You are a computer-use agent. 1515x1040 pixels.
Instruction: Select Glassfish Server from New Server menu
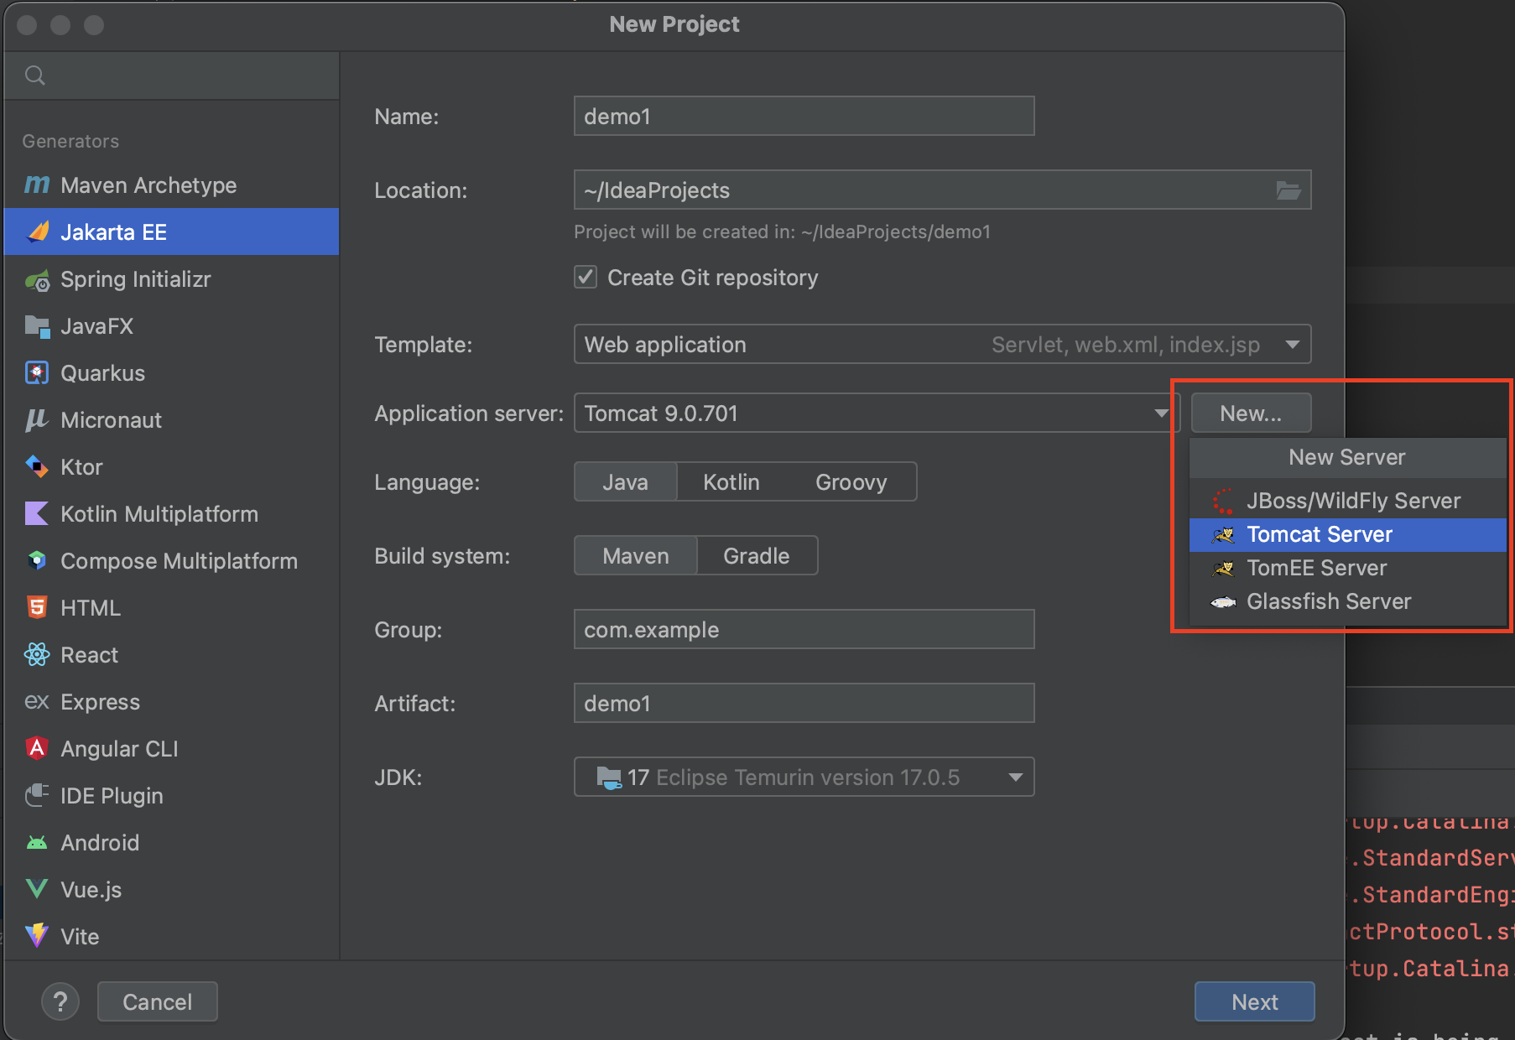[x=1347, y=601]
